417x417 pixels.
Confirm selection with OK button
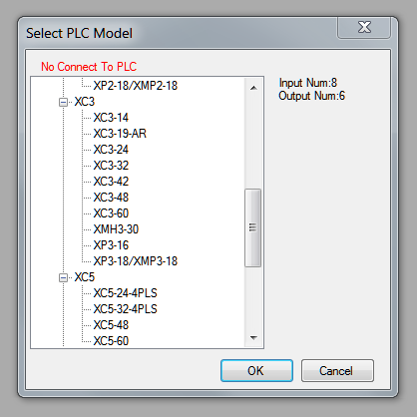coord(256,370)
